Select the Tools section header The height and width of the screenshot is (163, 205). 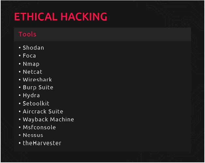click(x=27, y=34)
